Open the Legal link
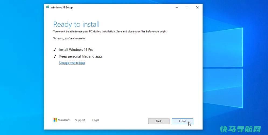268x135 pixels. pos(96,120)
